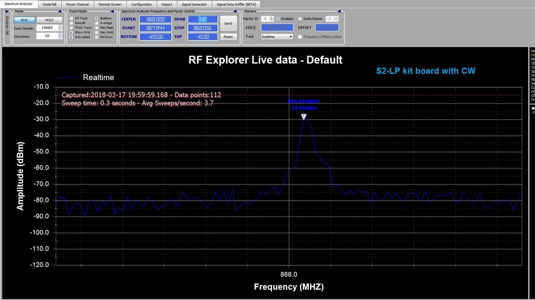This screenshot has width=535, height=300.
Task: Expand the Analyzer ON side panel arrow
Action: tap(7, 12)
